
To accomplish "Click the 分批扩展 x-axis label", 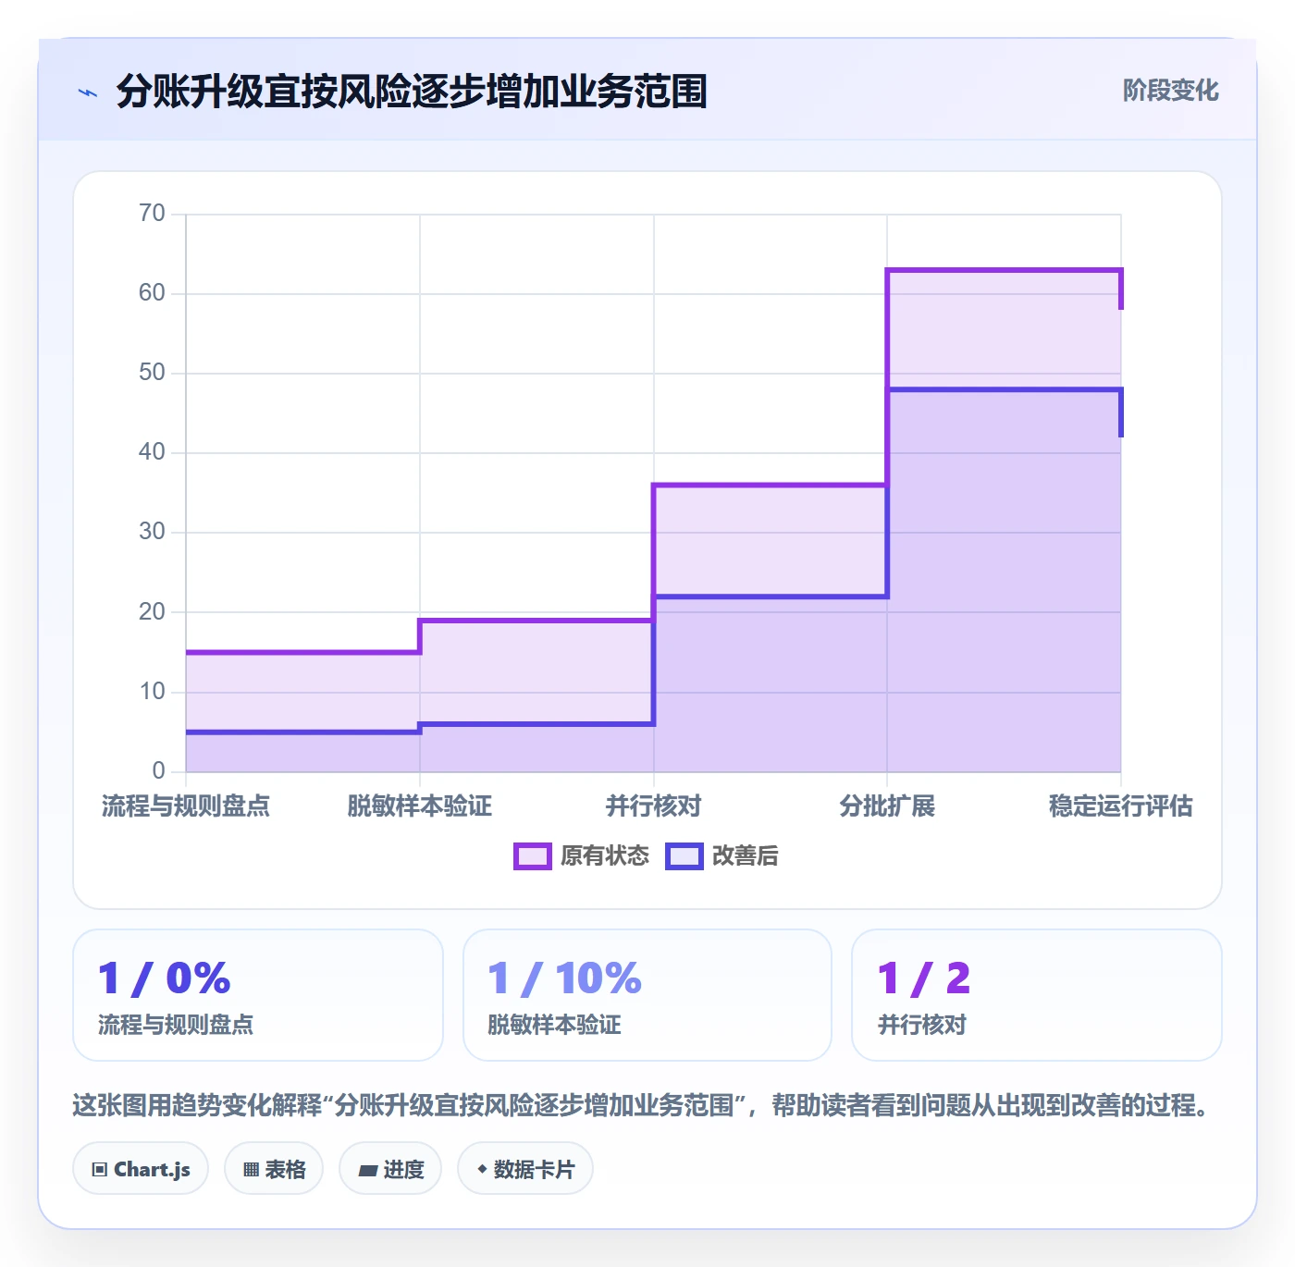I will pos(887,806).
